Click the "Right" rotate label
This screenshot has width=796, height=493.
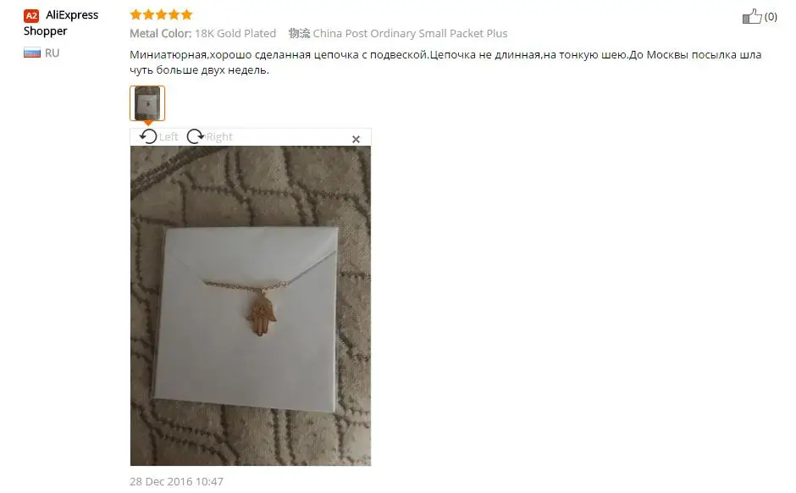[218, 136]
